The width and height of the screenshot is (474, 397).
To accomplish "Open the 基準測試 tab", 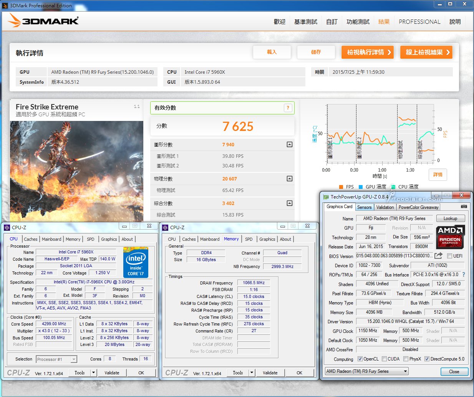I will [x=306, y=22].
